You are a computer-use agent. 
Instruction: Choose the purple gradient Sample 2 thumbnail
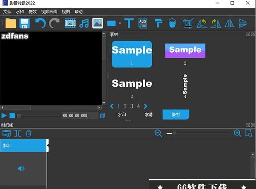tap(185, 50)
